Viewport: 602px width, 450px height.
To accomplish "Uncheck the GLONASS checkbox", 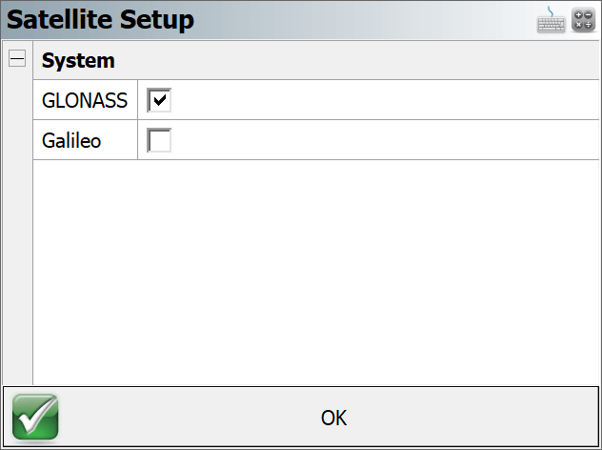I will point(159,100).
